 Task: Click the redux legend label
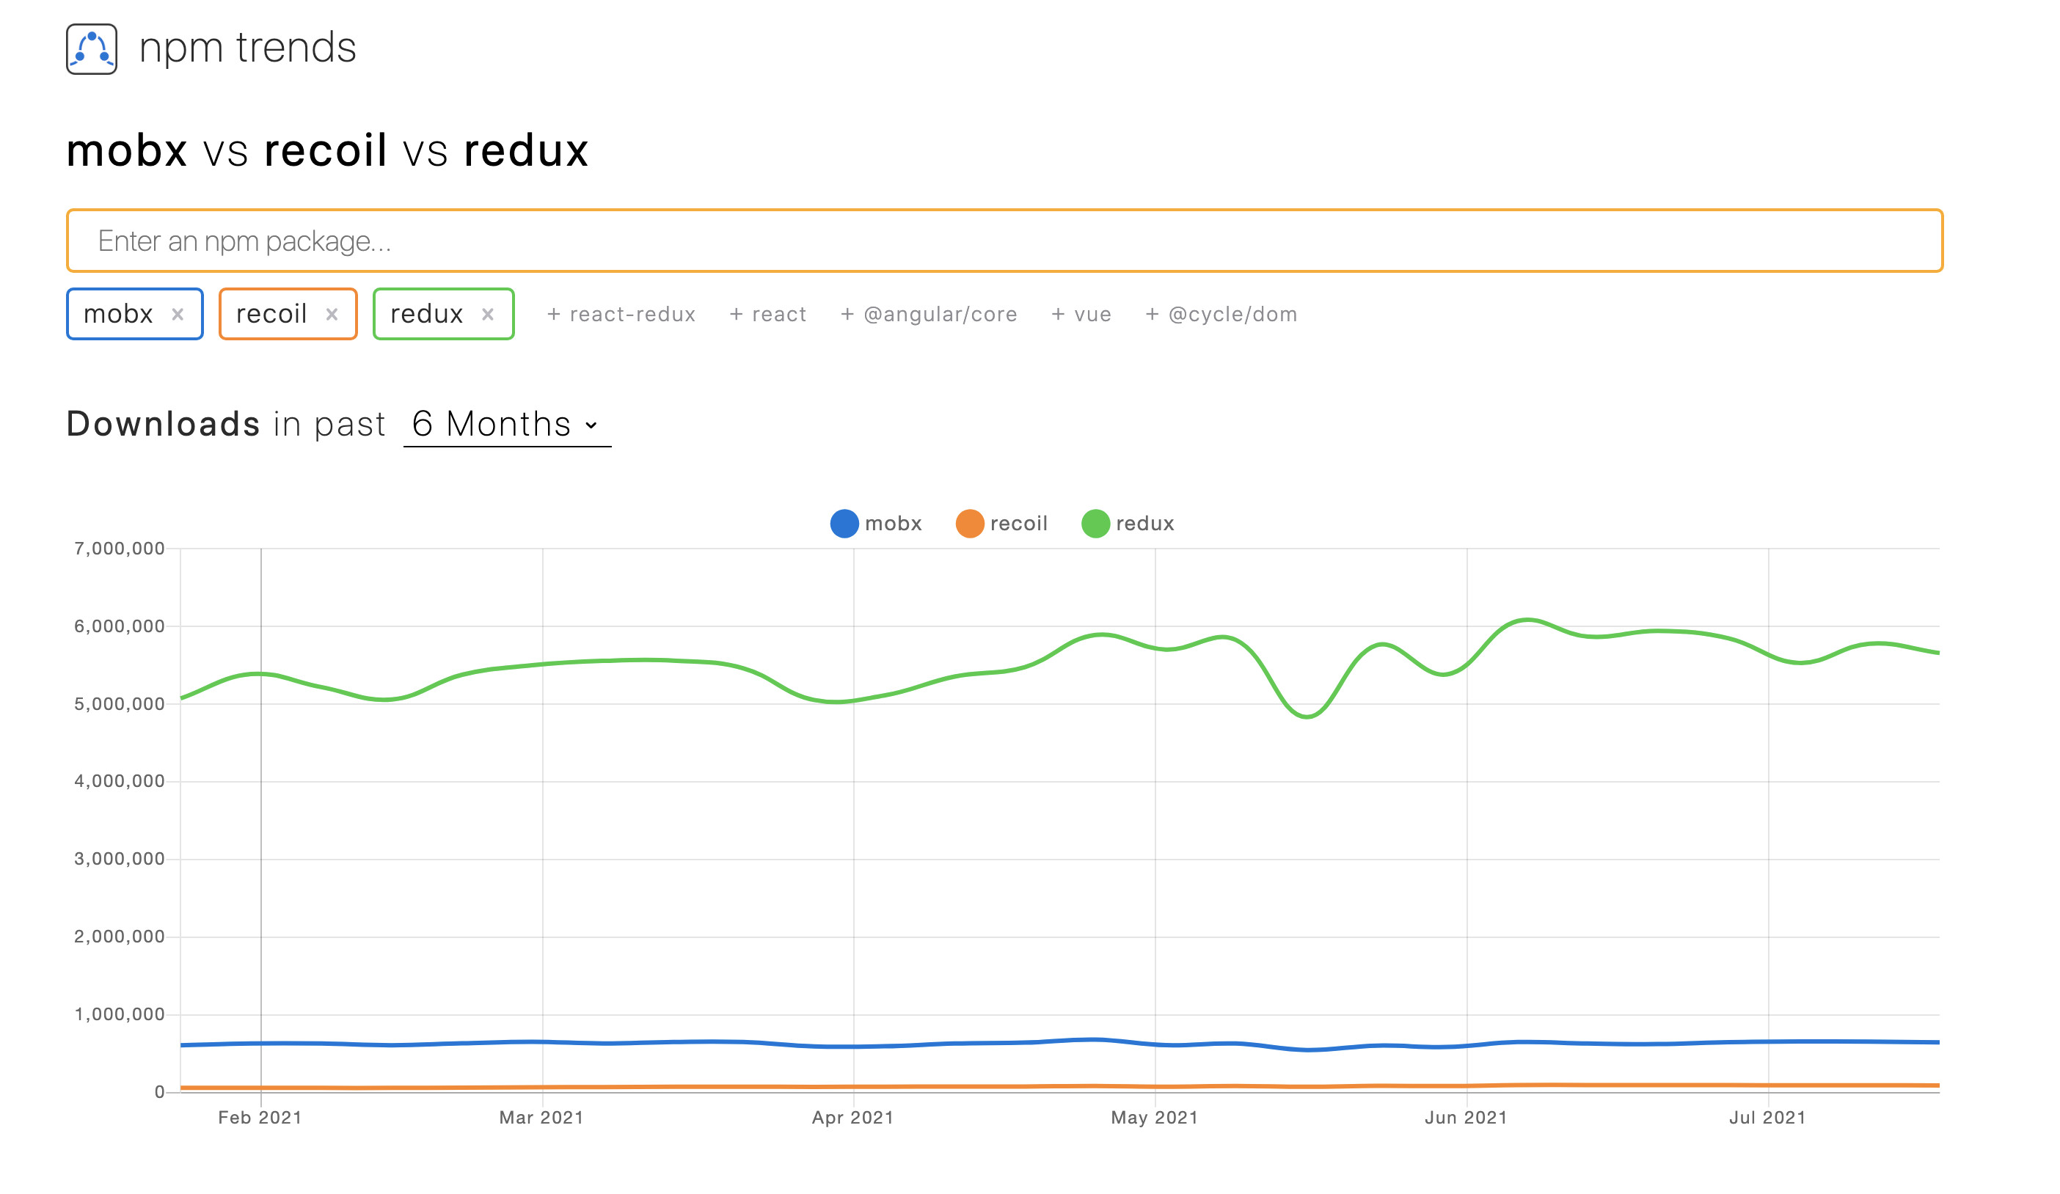pyautogui.click(x=1144, y=524)
